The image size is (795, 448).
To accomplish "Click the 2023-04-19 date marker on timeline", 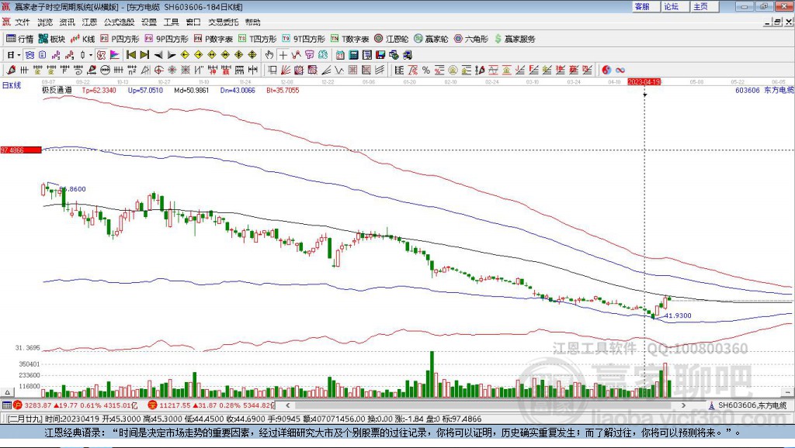I will pos(644,81).
